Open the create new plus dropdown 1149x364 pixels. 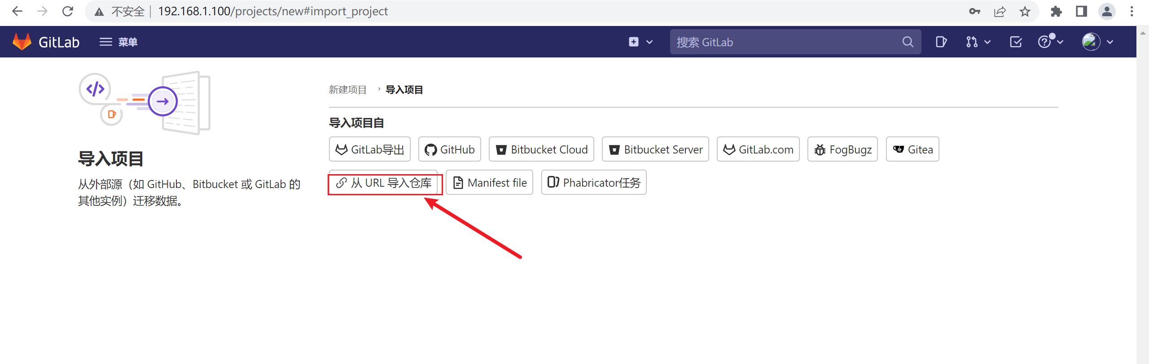point(640,42)
